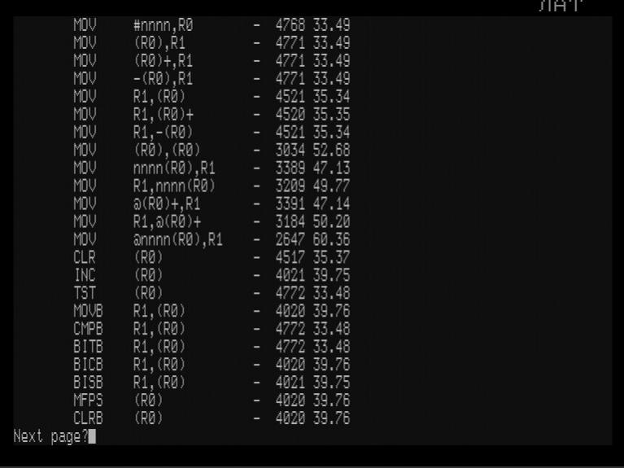624x468 pixels.
Task: Click the CMPB mnemonic
Action: click(89, 329)
